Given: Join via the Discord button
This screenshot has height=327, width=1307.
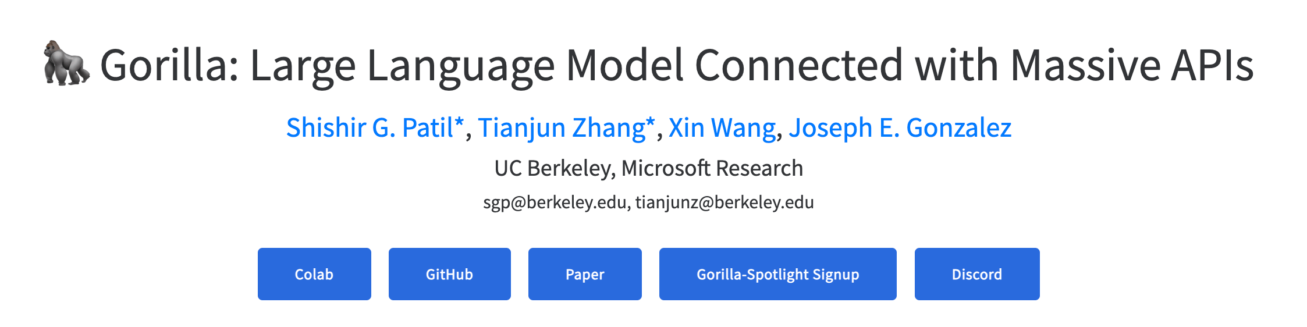Looking at the screenshot, I should tap(977, 274).
